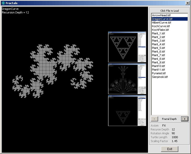The image size is (191, 154).
Task: Increase fractal depth with plus button
Action: coord(185,119)
